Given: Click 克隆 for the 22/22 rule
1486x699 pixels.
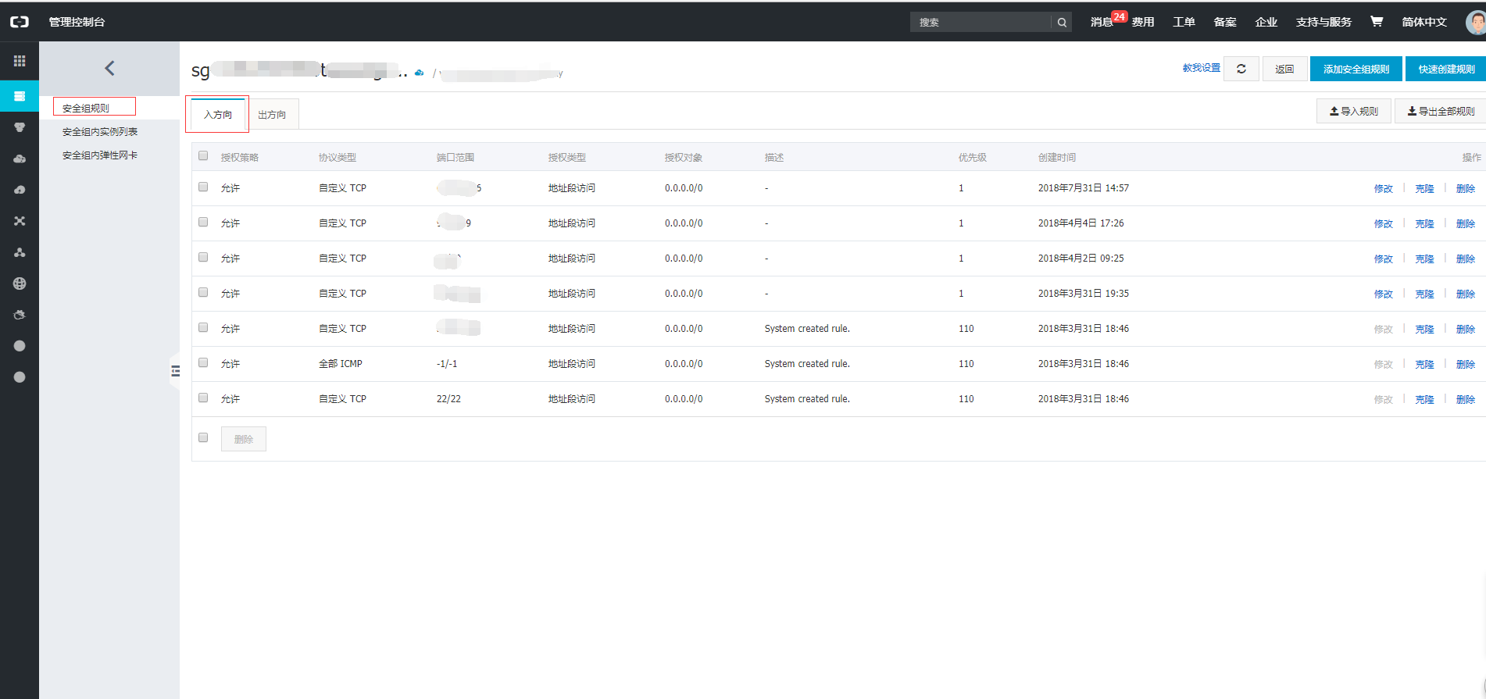Looking at the screenshot, I should pyautogui.click(x=1424, y=399).
